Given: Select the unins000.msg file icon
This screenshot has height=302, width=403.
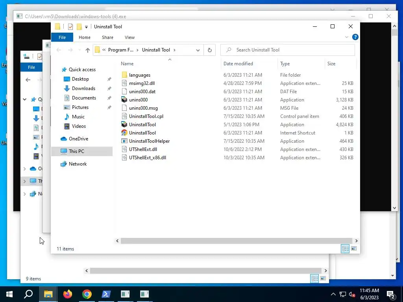Looking at the screenshot, I should (x=124, y=108).
